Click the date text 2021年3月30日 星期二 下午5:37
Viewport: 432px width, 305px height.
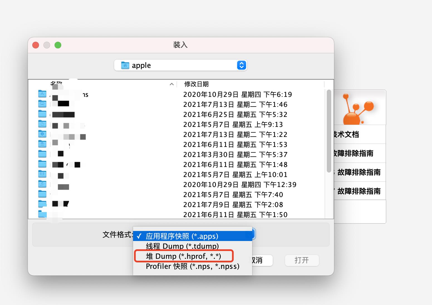(235, 154)
